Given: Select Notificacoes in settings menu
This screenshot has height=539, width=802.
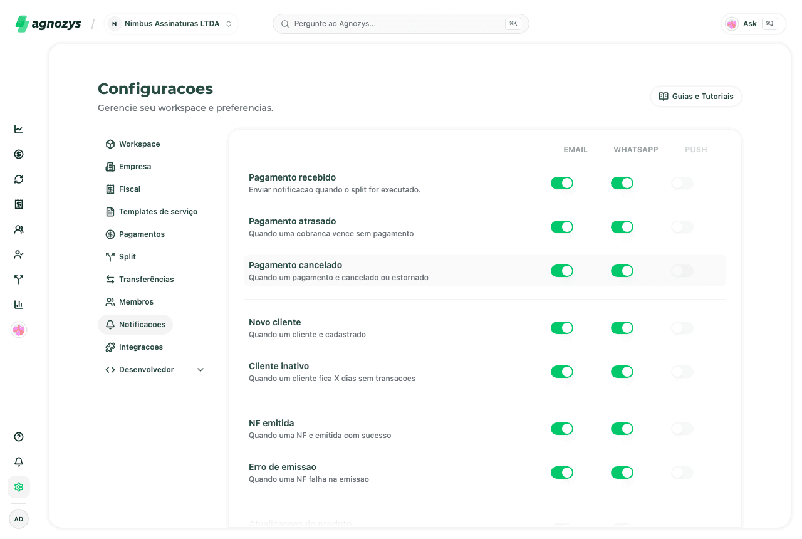Looking at the screenshot, I should click(x=135, y=325).
